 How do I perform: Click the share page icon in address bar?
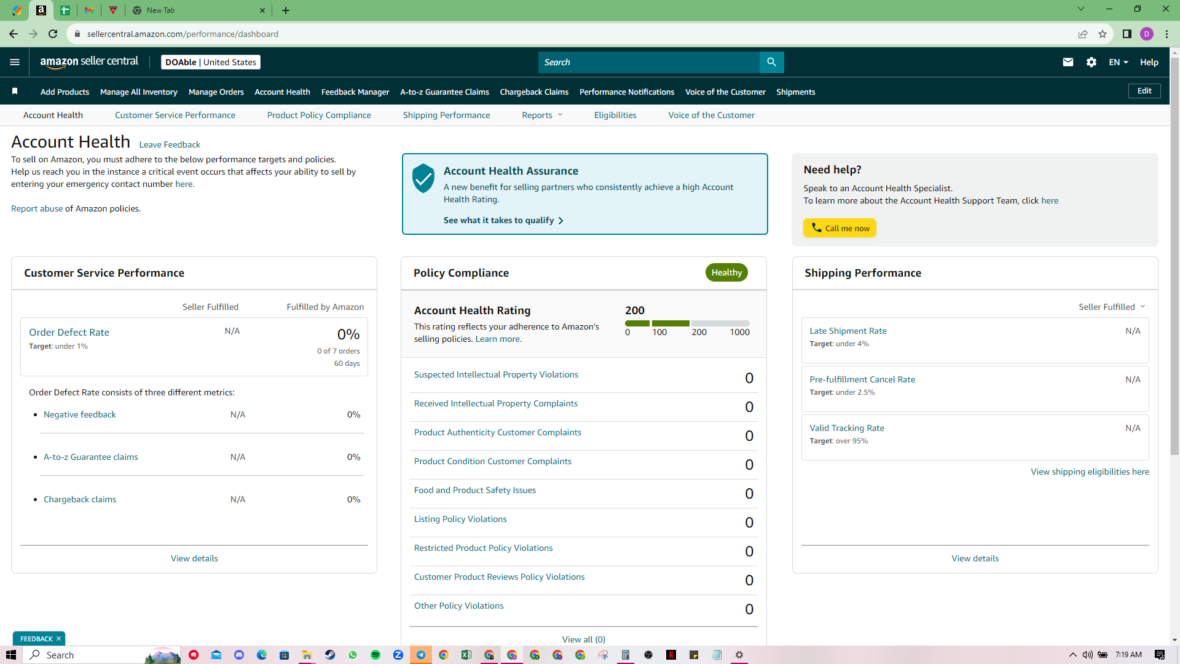1083,34
